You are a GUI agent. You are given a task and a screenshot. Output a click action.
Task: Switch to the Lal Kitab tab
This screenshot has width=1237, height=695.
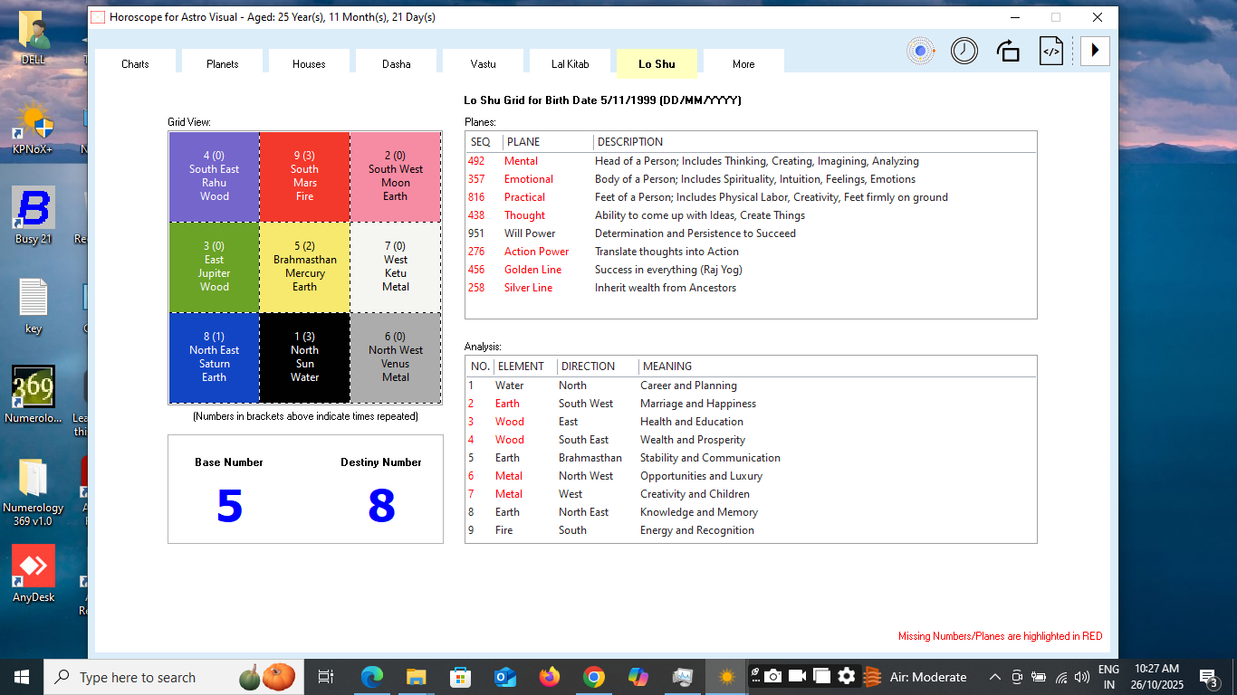pos(570,64)
